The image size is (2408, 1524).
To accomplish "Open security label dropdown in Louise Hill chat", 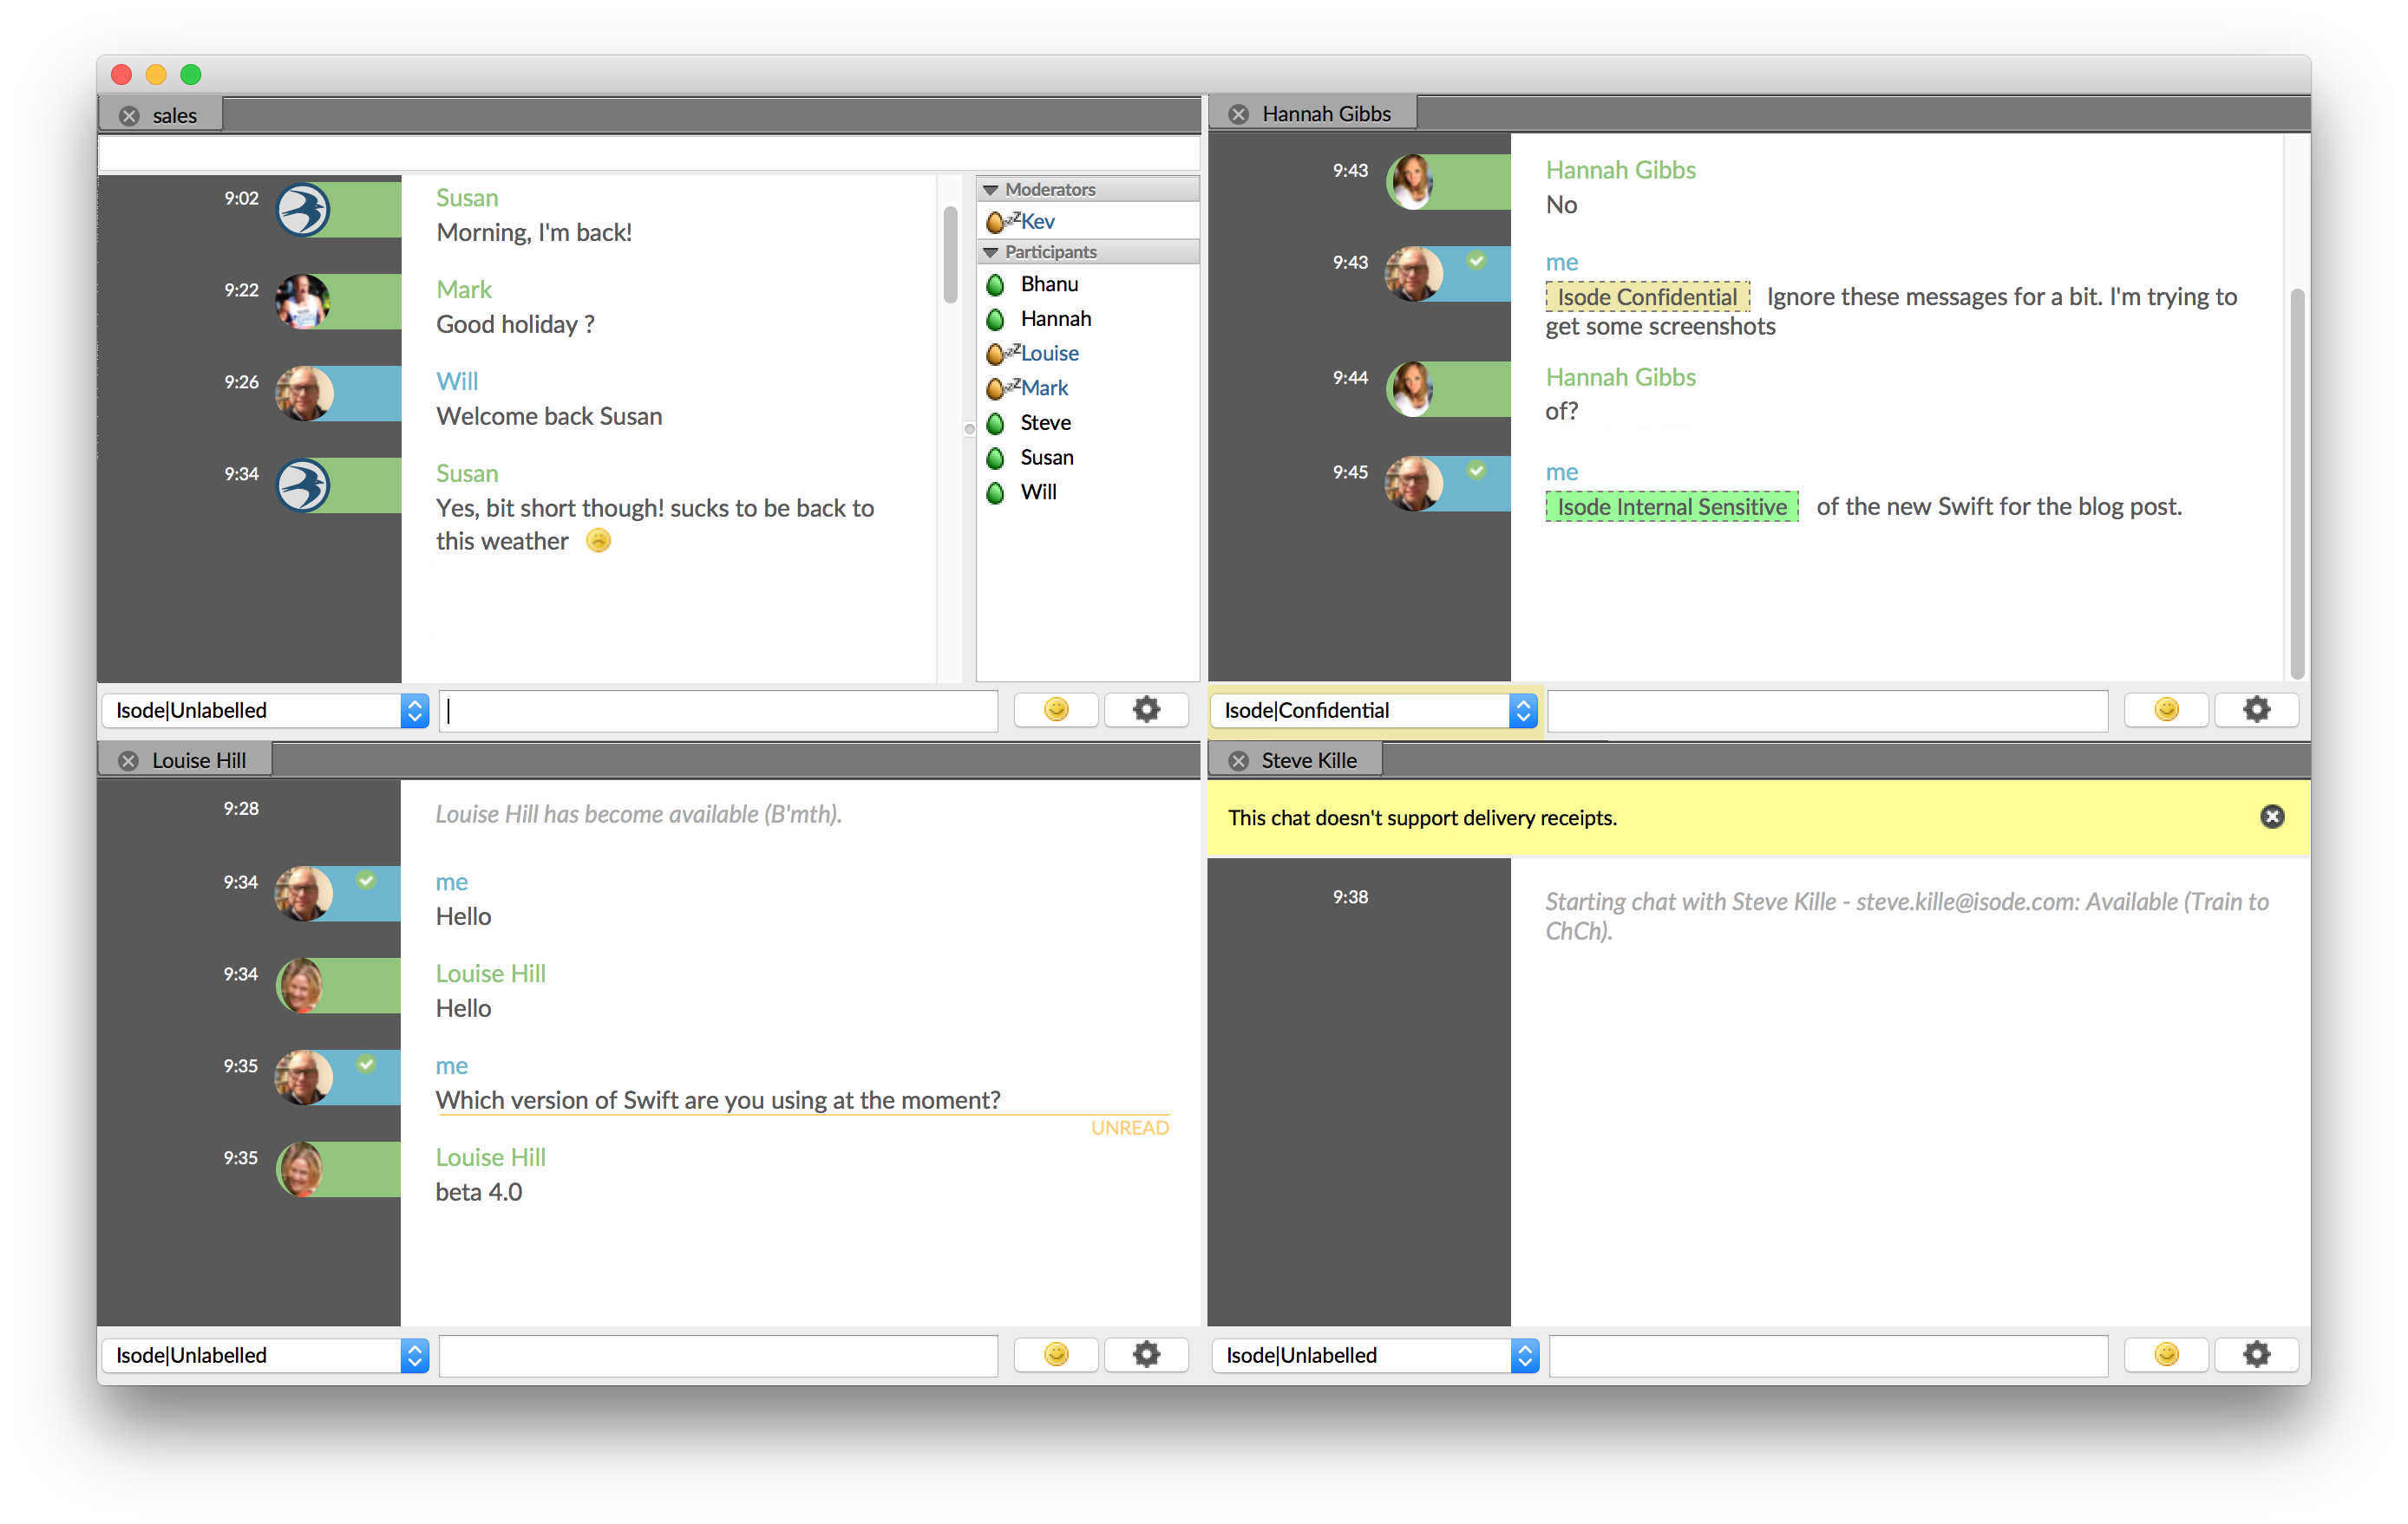I will point(266,1355).
